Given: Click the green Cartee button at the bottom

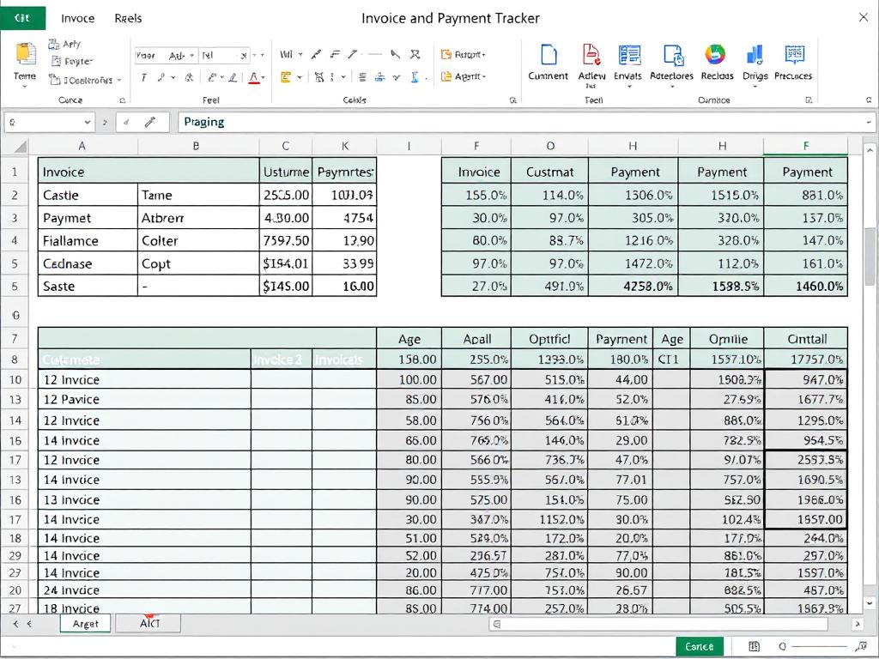Looking at the screenshot, I should [x=700, y=645].
